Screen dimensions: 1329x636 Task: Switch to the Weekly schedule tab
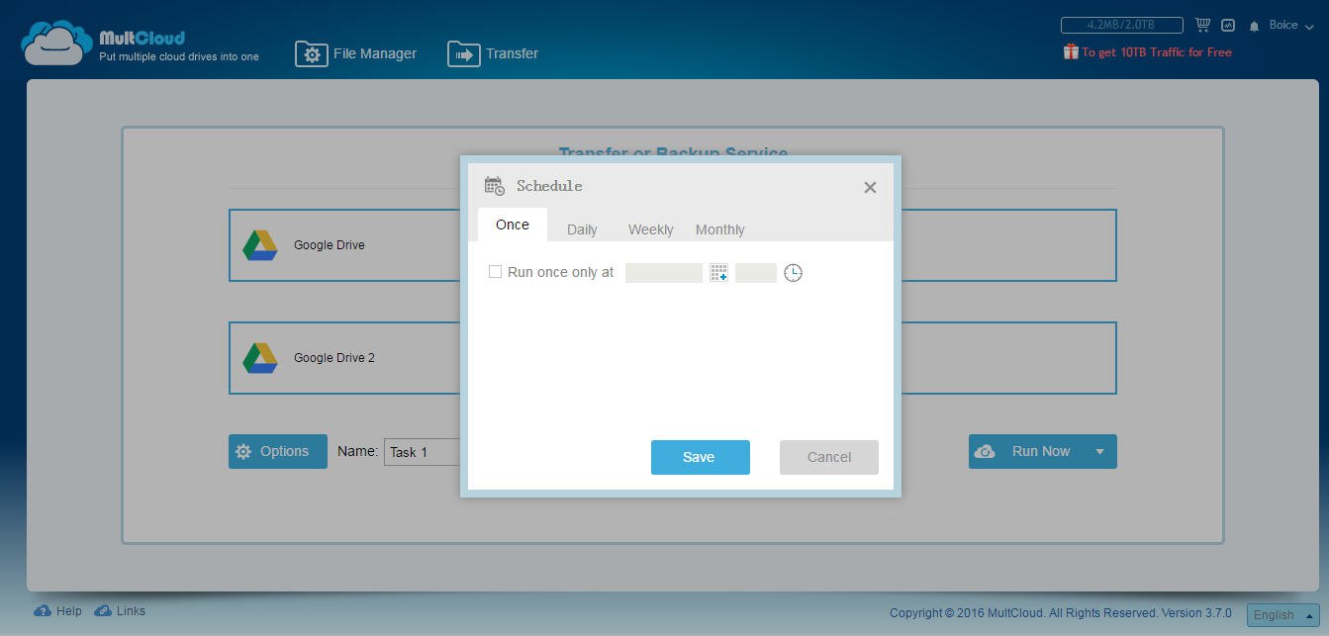(650, 229)
